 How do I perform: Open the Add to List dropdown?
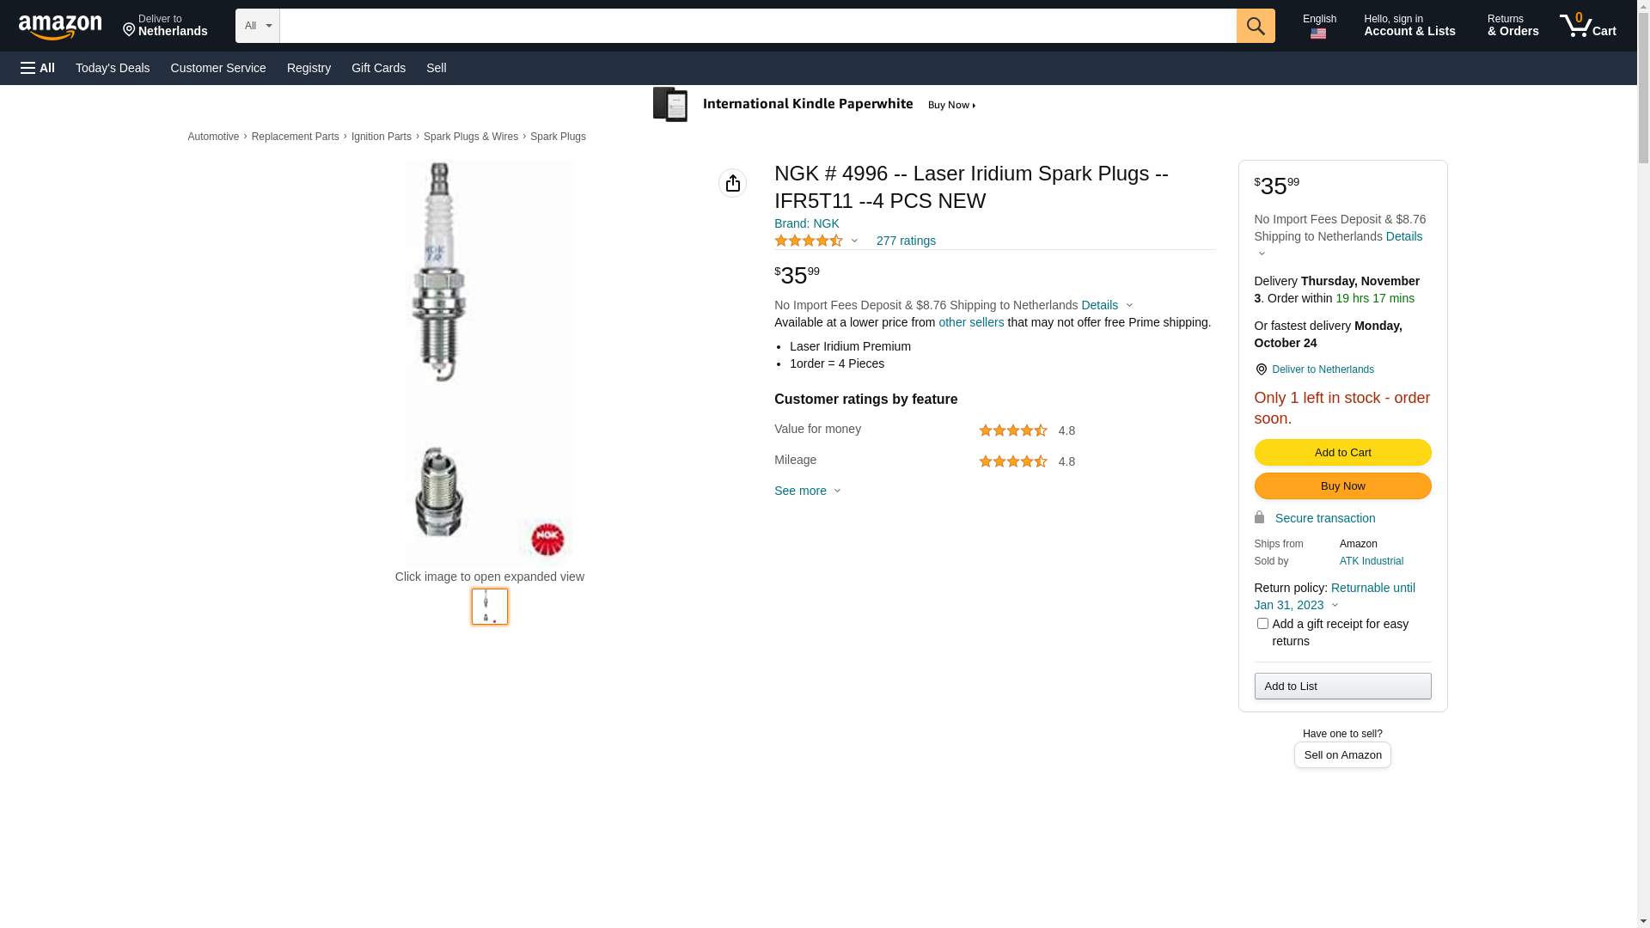click(1342, 686)
